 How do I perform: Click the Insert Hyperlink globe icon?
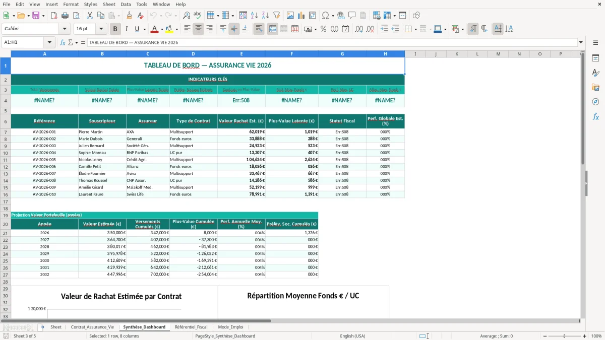[x=341, y=16]
